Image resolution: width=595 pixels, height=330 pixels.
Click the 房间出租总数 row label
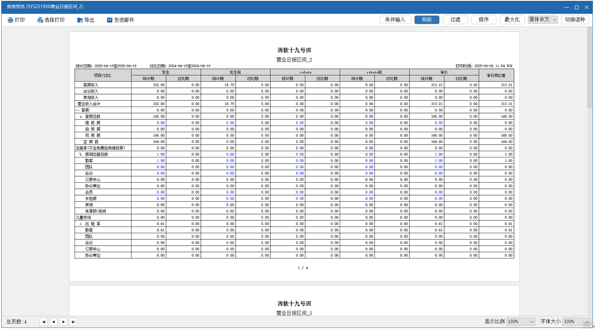coord(96,155)
